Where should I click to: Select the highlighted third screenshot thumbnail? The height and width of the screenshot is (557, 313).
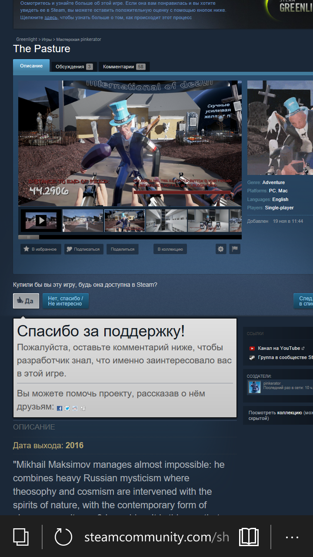[x=124, y=221]
